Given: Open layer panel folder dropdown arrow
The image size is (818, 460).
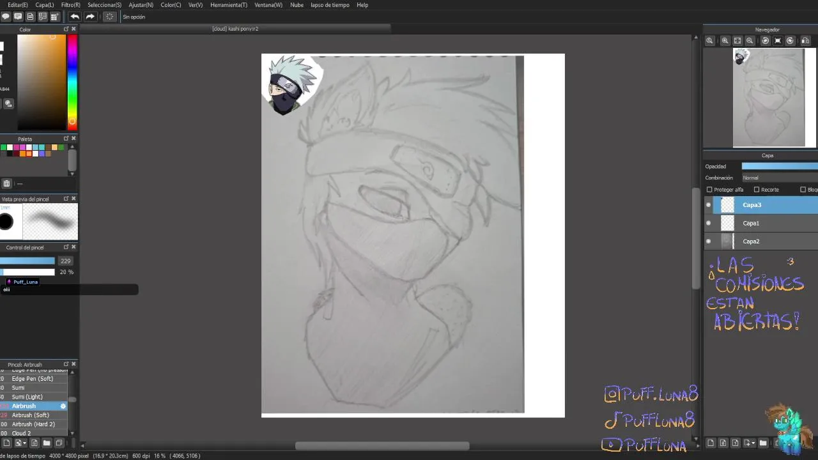Looking at the screenshot, I should (x=754, y=443).
